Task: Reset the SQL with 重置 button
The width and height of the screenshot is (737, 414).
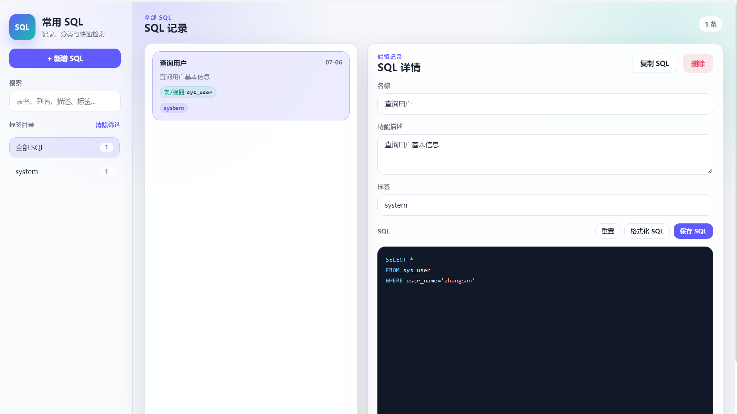Action: pos(608,231)
